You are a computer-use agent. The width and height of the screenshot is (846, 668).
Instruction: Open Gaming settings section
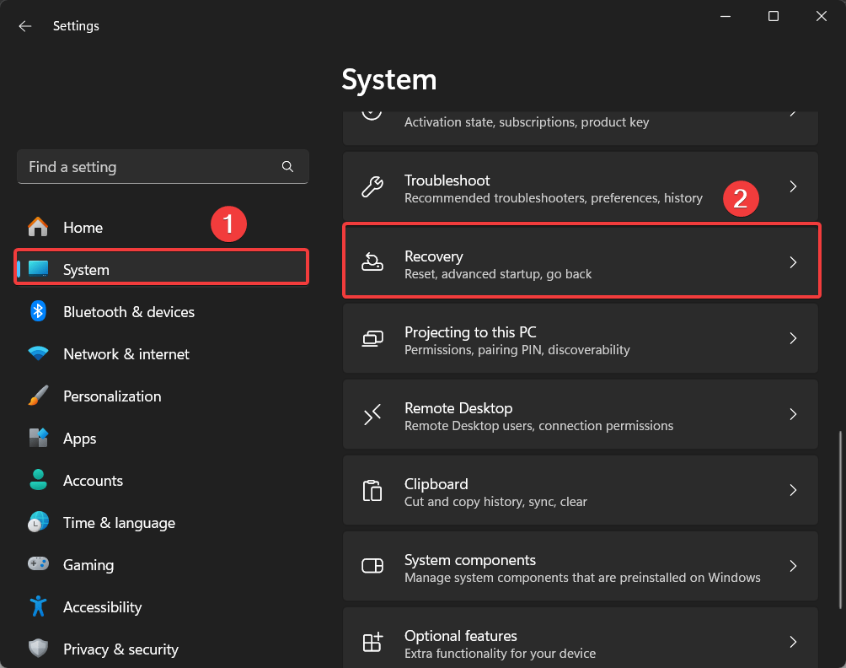88,565
